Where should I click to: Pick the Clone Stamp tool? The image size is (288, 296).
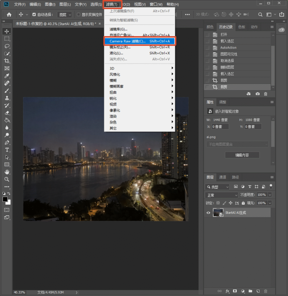pos(7,98)
